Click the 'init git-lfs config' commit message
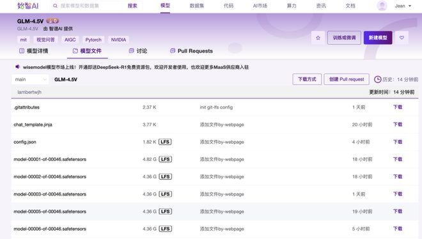The height and width of the screenshot is (239, 422). click(x=216, y=107)
